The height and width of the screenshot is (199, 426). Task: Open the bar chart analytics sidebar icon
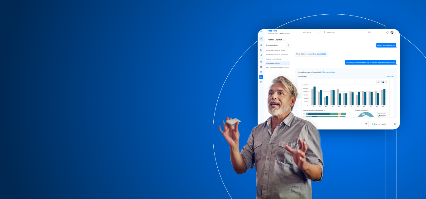261,55
